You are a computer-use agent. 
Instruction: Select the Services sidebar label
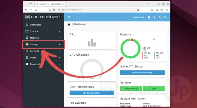(34, 51)
